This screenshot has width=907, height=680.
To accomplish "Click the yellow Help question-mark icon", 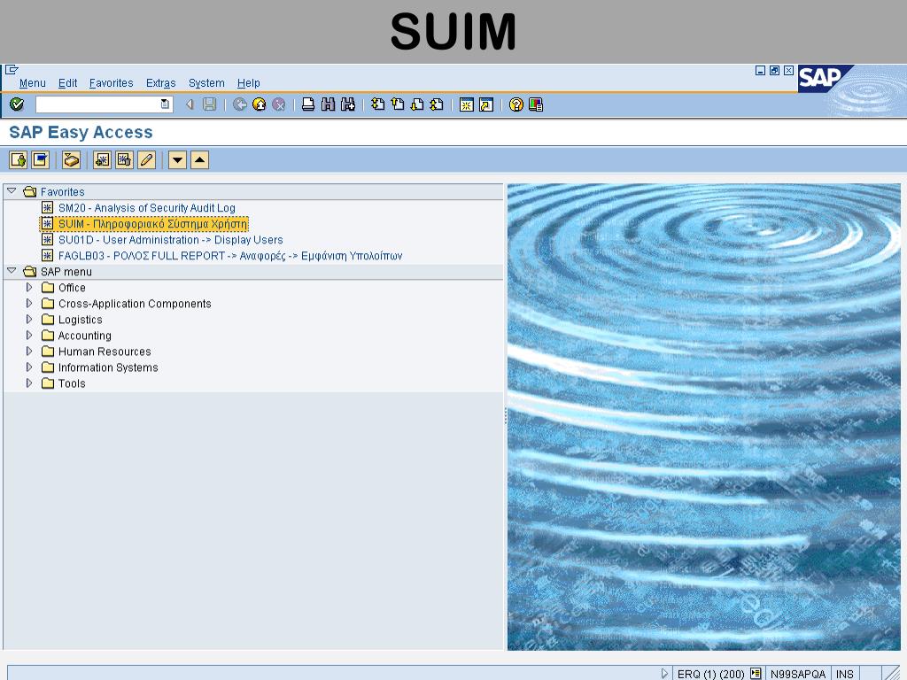I will pos(516,104).
